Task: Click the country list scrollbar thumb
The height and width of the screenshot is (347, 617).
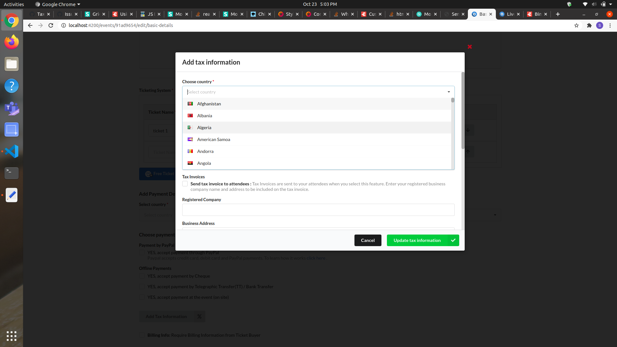Action: [453, 100]
